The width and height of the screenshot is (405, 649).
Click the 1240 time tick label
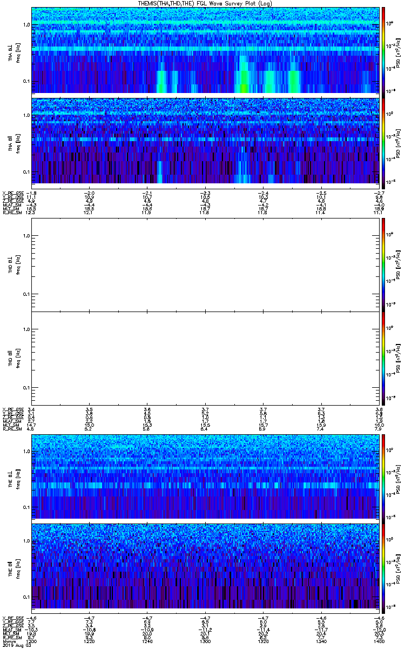147,641
